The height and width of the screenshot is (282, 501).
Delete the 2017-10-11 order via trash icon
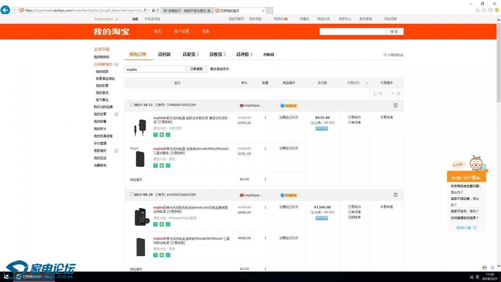[395, 105]
